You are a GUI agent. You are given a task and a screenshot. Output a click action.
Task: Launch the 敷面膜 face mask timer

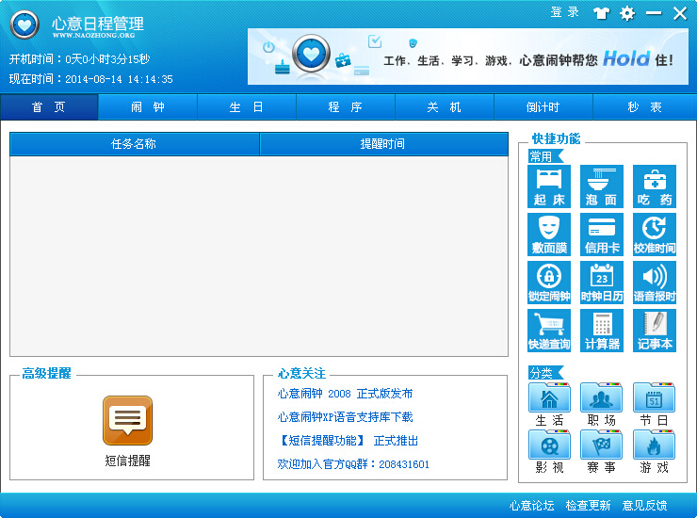click(x=549, y=235)
